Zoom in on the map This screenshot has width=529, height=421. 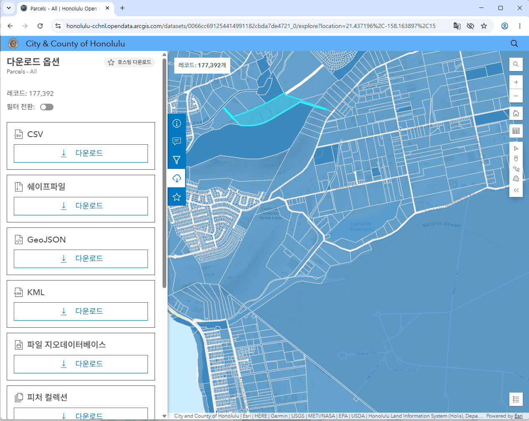tap(516, 82)
